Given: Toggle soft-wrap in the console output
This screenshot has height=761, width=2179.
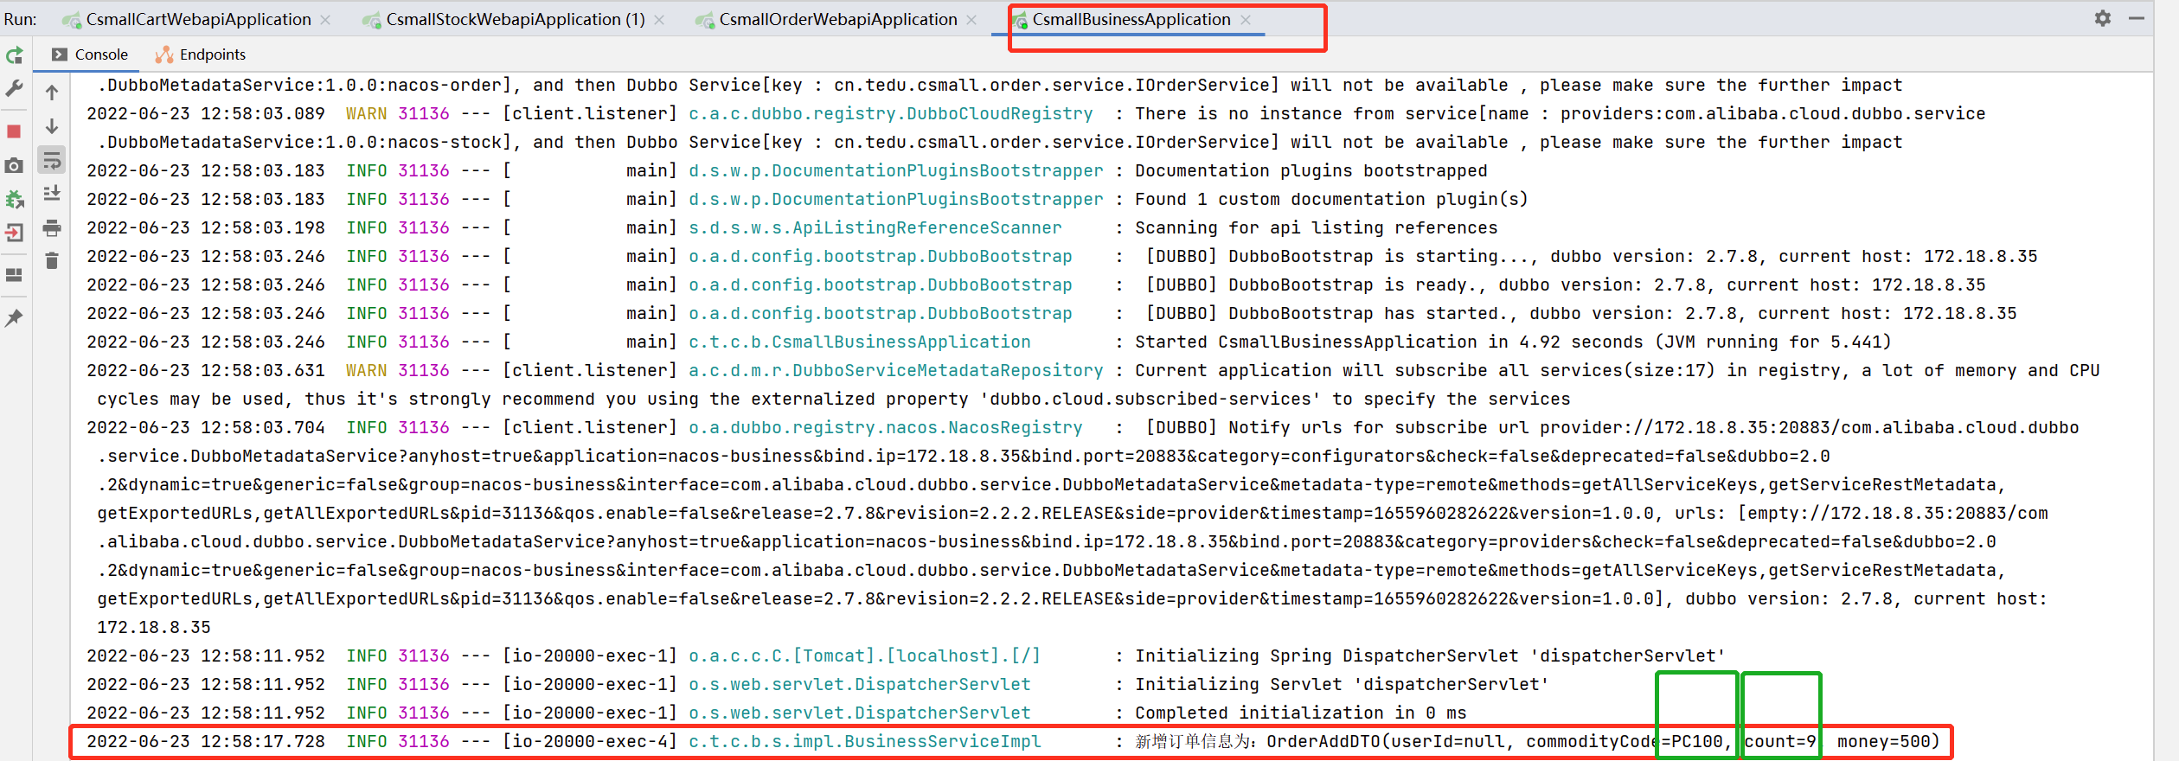Looking at the screenshot, I should click(52, 160).
